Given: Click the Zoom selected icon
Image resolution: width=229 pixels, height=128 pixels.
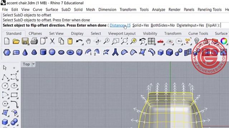Looking at the screenshot, I should 133,41.
